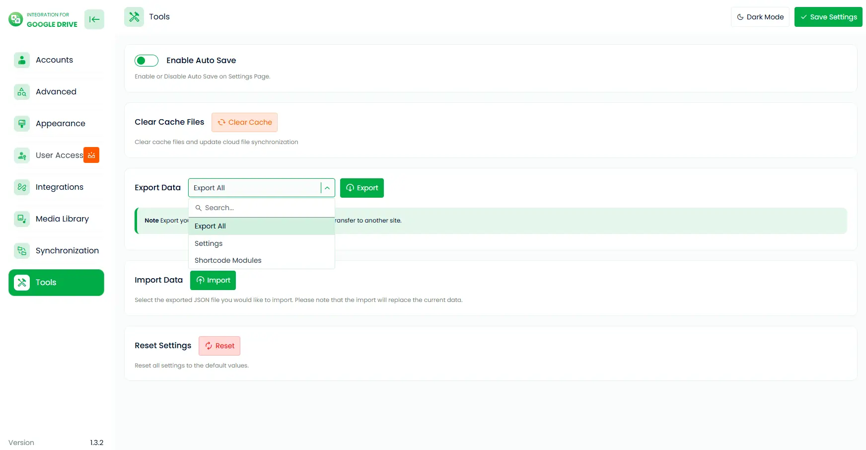Open the Advanced settings icon

coord(21,91)
